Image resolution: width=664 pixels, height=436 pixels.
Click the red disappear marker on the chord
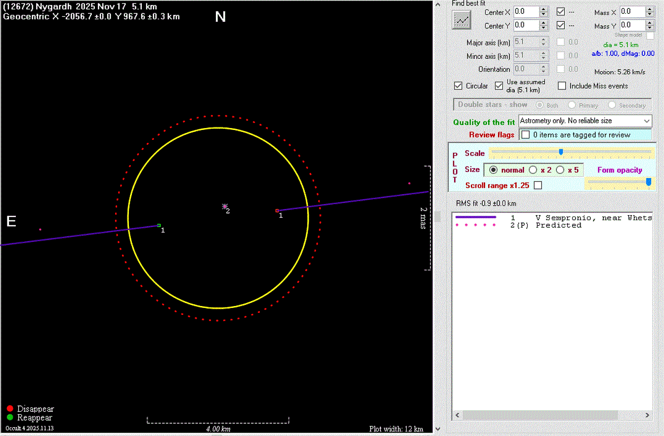277,211
